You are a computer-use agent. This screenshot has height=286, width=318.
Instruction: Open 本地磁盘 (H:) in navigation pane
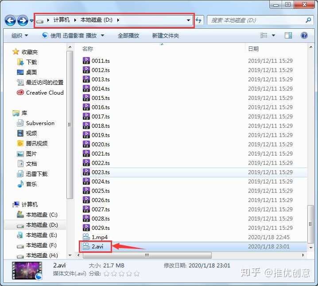tap(42, 255)
